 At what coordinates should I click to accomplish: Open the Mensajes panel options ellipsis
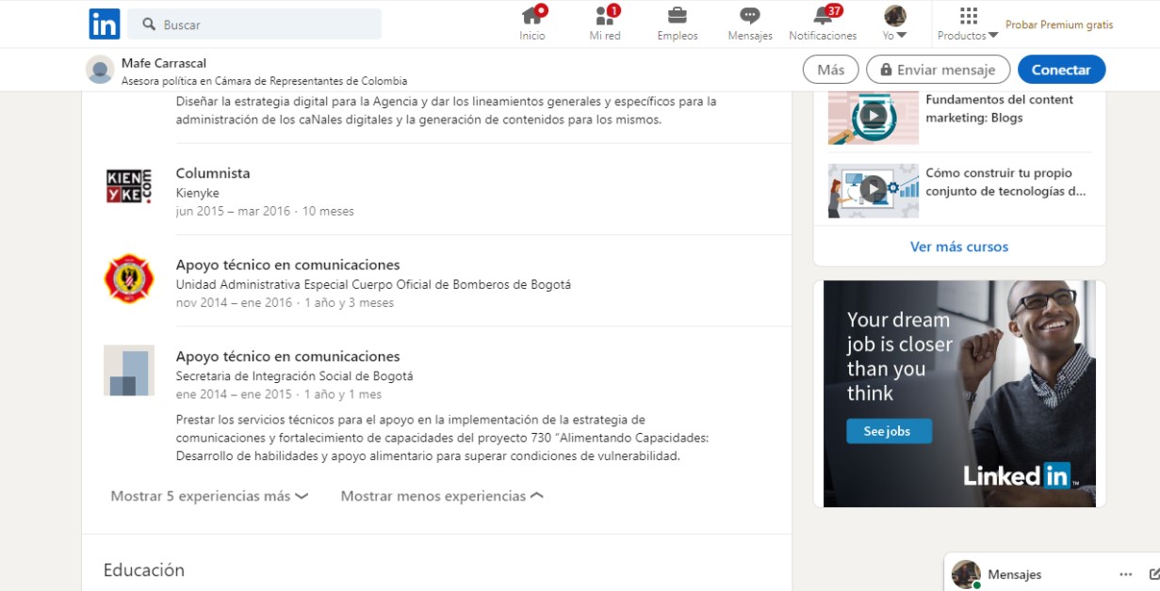[x=1125, y=574]
